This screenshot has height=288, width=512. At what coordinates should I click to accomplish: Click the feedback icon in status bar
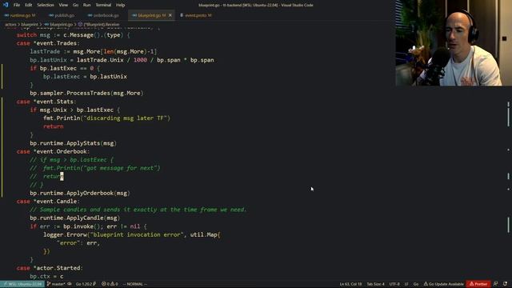(x=495, y=284)
